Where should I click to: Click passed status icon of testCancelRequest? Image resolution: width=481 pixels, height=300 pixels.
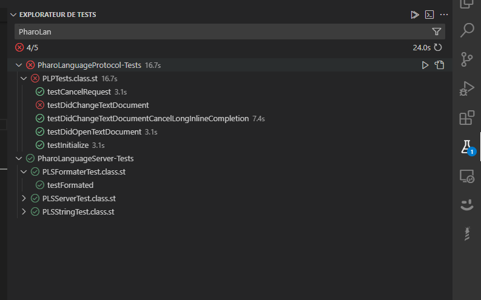click(40, 92)
